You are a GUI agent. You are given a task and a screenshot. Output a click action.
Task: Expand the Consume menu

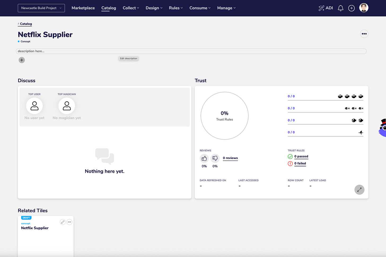[x=200, y=8]
